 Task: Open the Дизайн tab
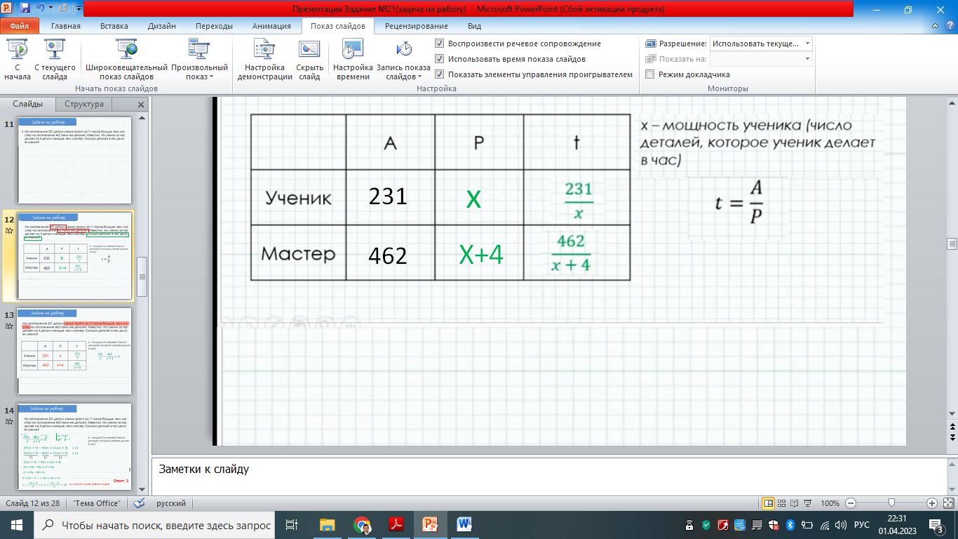(162, 26)
